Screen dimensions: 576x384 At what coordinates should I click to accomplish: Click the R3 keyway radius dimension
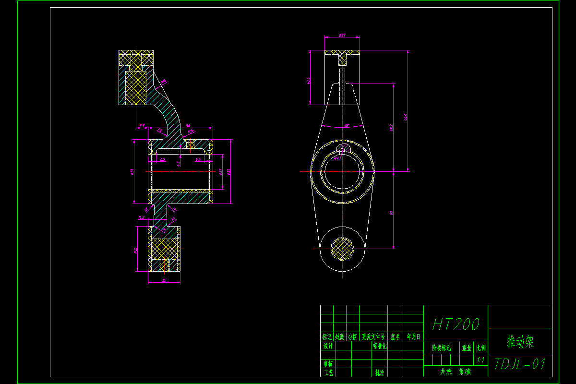tap(336, 158)
